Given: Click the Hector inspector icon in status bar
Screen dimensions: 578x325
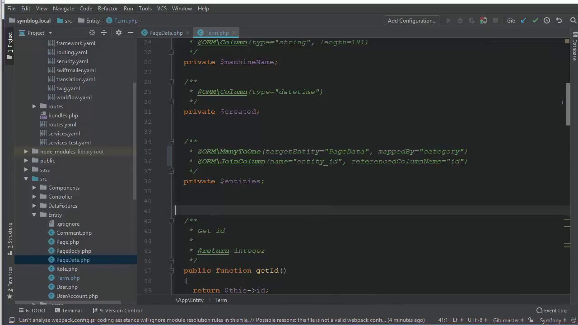Looking at the screenshot, I should point(573,320).
